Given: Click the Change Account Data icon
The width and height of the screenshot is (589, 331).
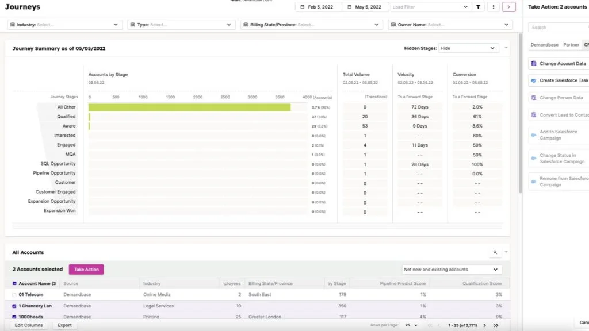Looking at the screenshot, I should (x=534, y=63).
